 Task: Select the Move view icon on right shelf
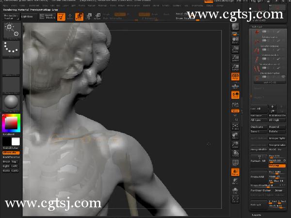[235, 136]
